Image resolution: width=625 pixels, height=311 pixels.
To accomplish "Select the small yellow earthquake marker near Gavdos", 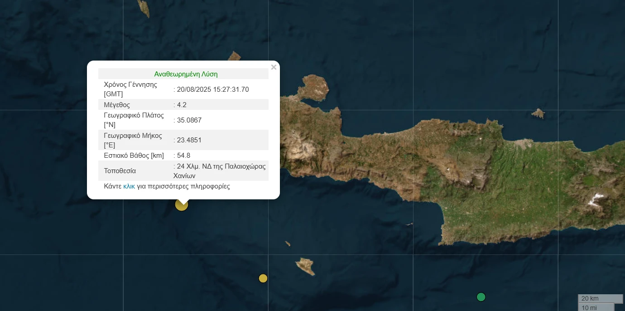I will click(263, 278).
